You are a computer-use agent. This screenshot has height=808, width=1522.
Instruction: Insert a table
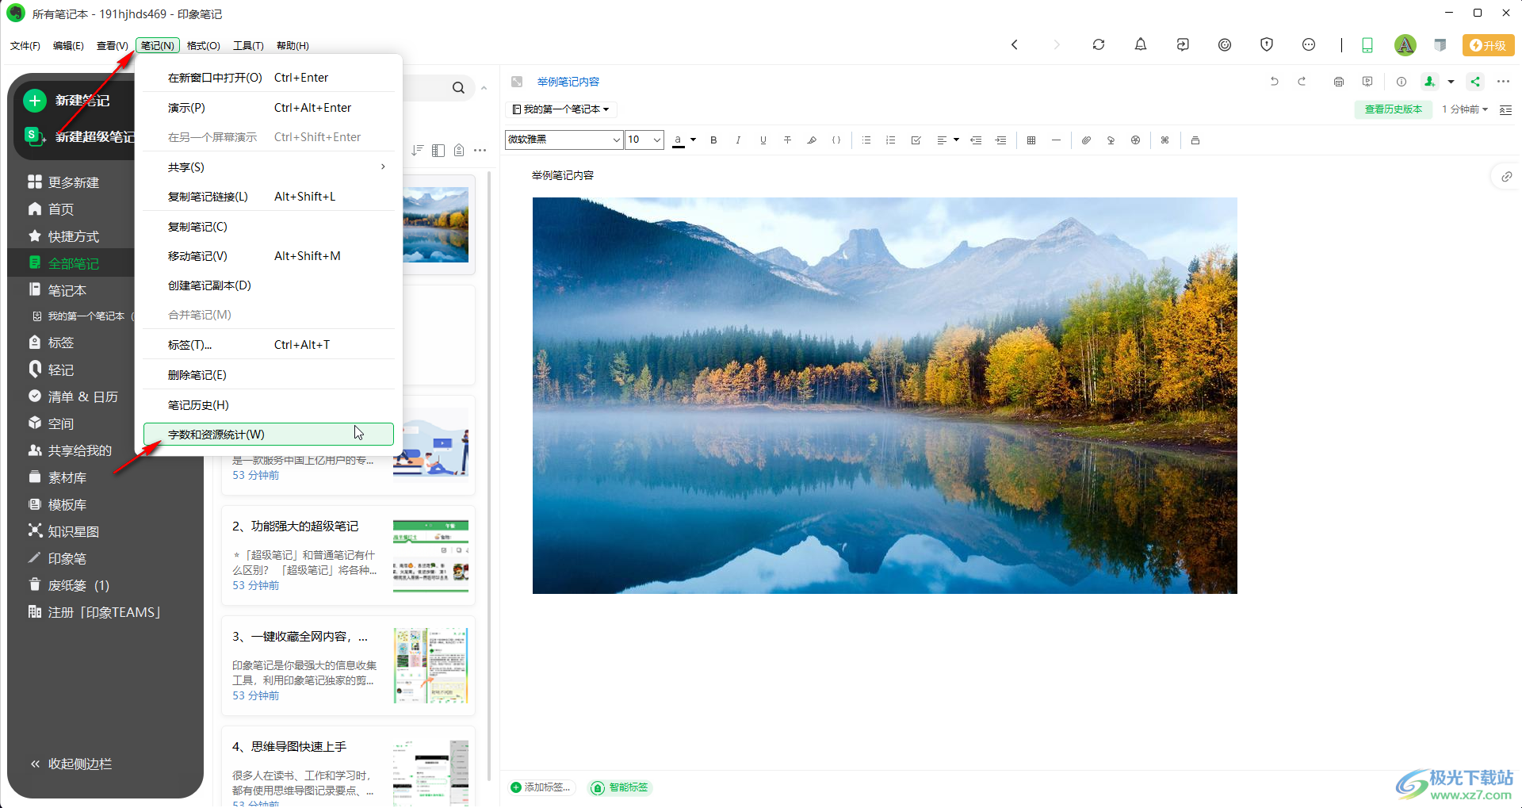click(1031, 140)
